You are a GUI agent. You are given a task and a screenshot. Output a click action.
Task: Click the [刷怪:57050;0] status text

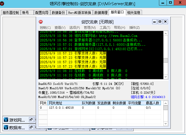tap(142, 84)
